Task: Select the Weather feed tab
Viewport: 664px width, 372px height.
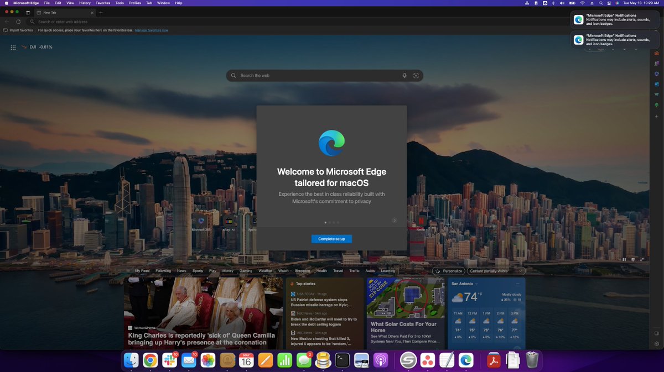Action: pyautogui.click(x=266, y=271)
